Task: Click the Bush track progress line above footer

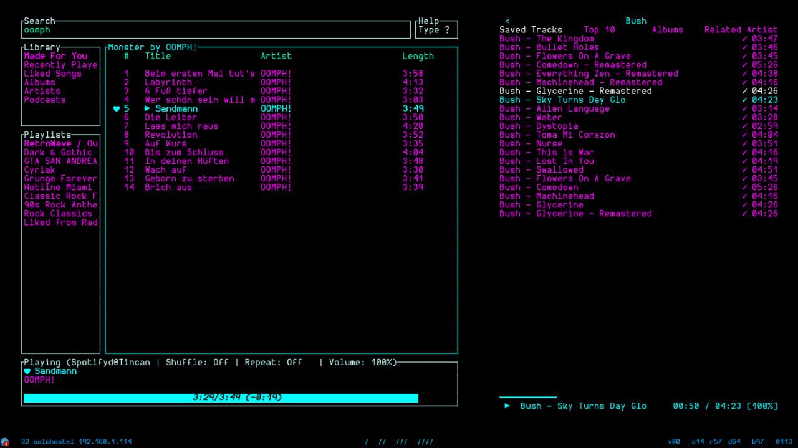Action: (x=528, y=397)
